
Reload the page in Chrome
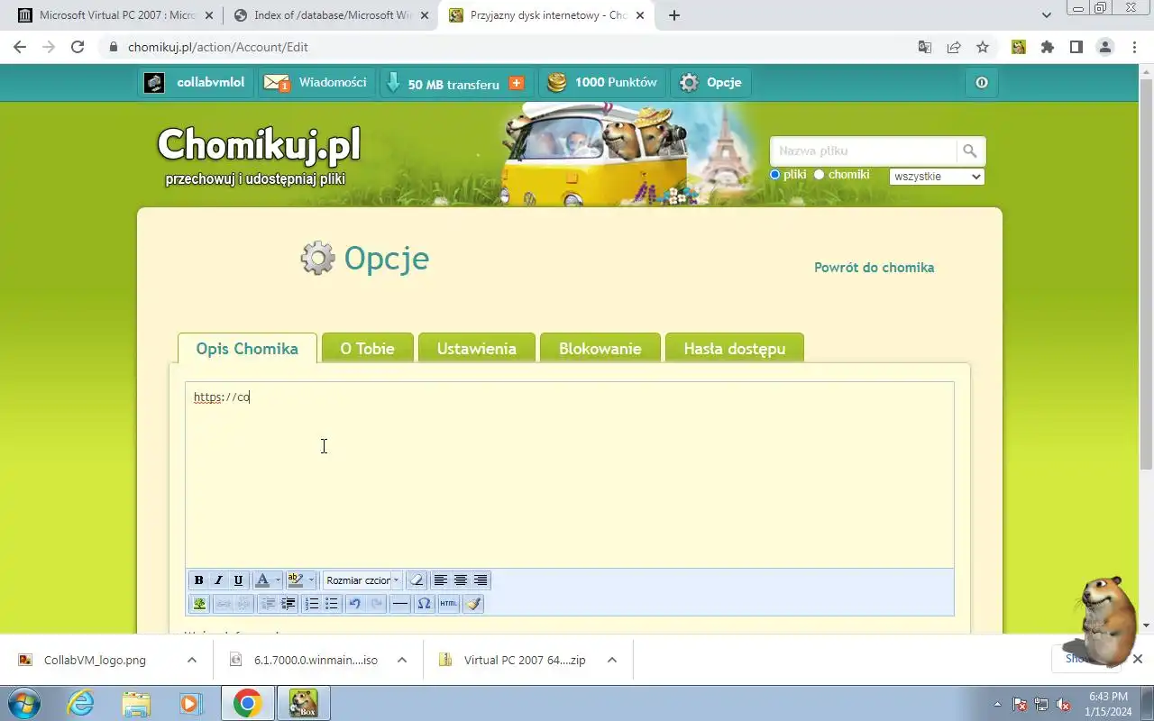pos(78,47)
